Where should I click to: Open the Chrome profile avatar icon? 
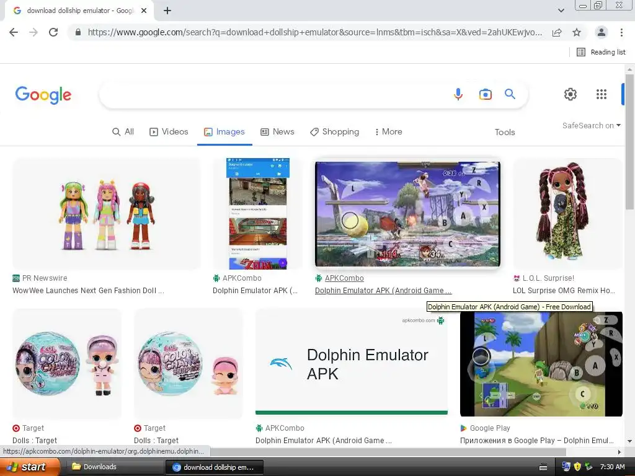tap(602, 32)
